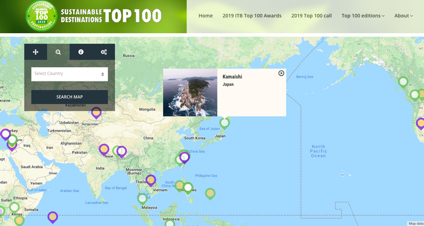Image resolution: width=424 pixels, height=226 pixels.
Task: Click the purple pin near Kyrgyzstan
Action: click(96, 113)
